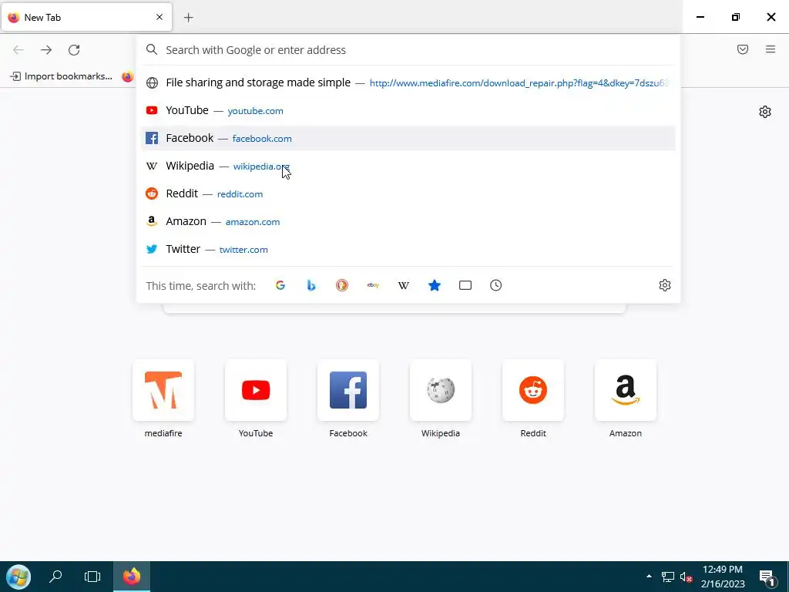Focus the address bar search field

tap(408, 50)
